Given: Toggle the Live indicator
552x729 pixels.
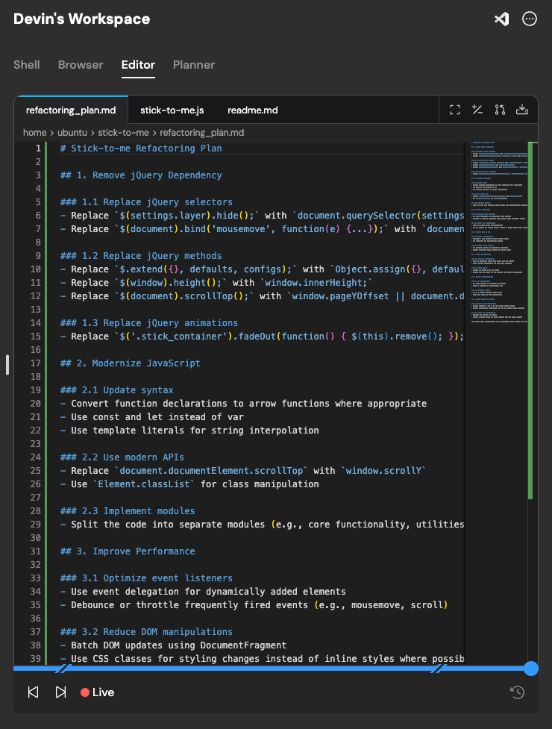Looking at the screenshot, I should (x=97, y=692).
